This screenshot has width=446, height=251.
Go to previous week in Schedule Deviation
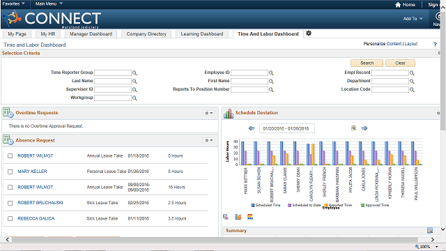coord(252,128)
